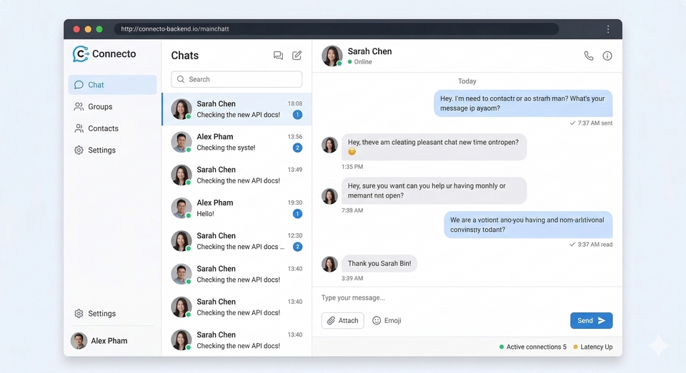Open Emoji picker
The image size is (686, 373).
point(387,321)
